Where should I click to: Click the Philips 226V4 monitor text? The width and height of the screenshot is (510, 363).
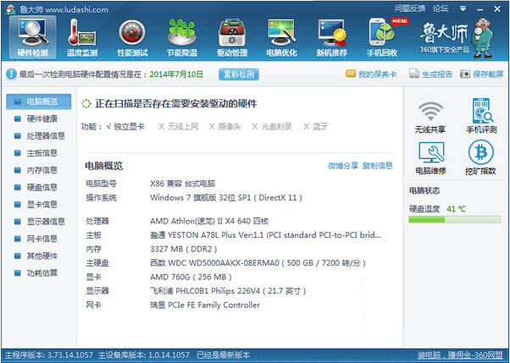pos(228,291)
